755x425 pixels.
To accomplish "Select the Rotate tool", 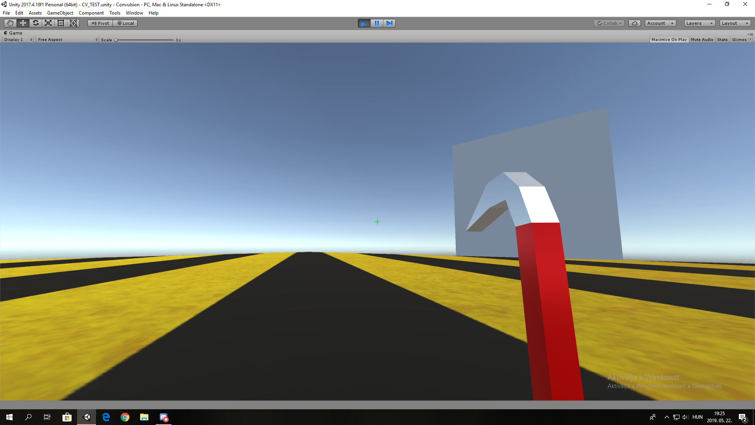I will [35, 23].
